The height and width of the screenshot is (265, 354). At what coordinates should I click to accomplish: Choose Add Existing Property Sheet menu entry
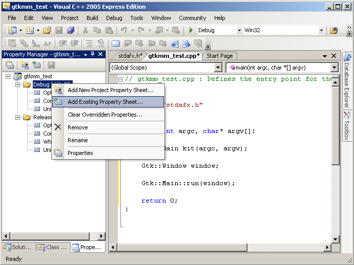pos(105,102)
